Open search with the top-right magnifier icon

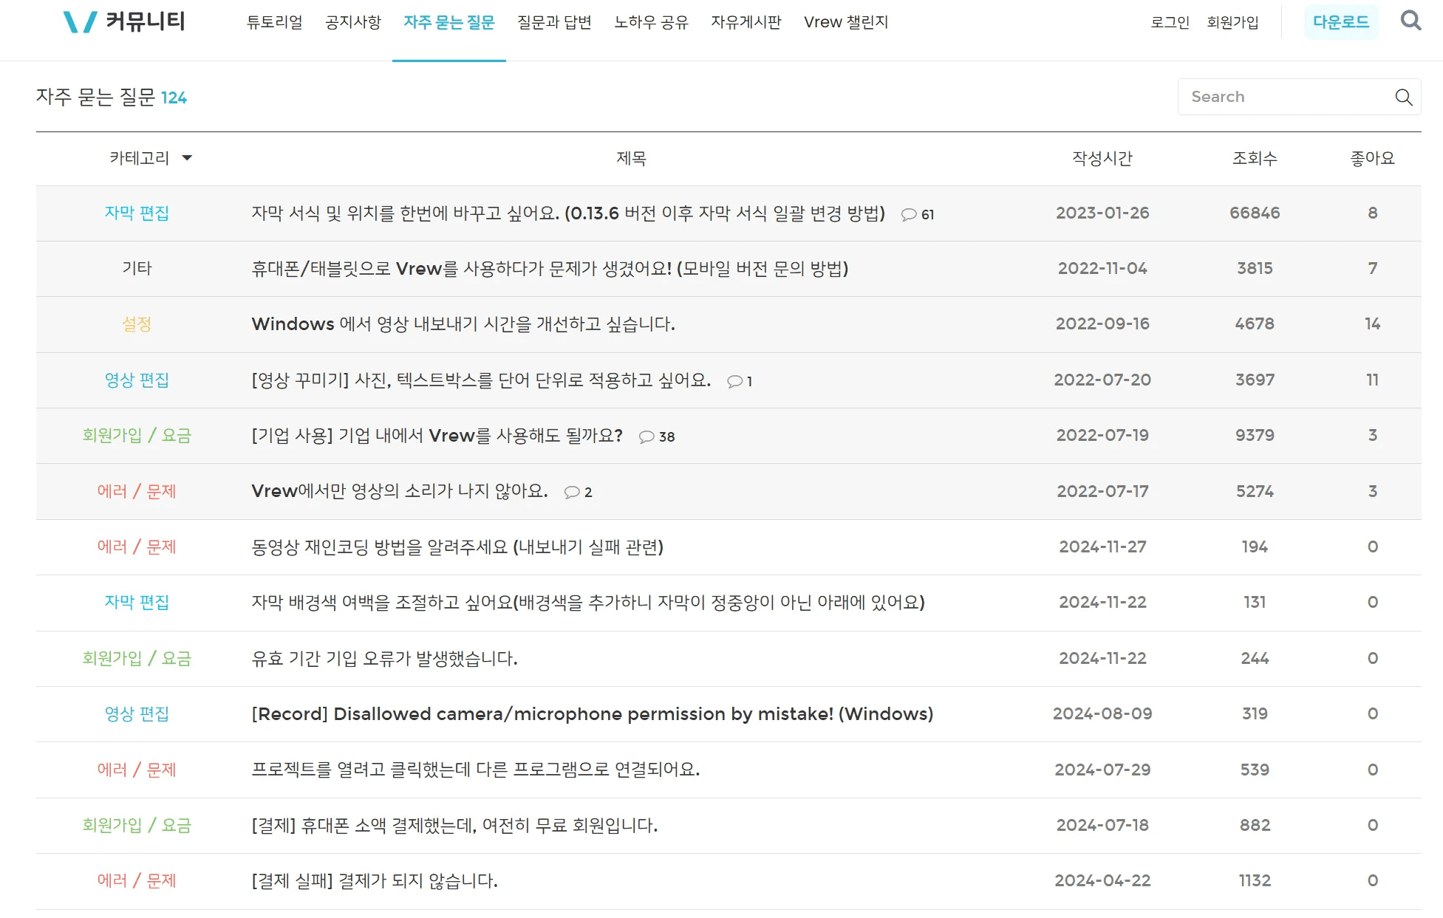(1411, 21)
